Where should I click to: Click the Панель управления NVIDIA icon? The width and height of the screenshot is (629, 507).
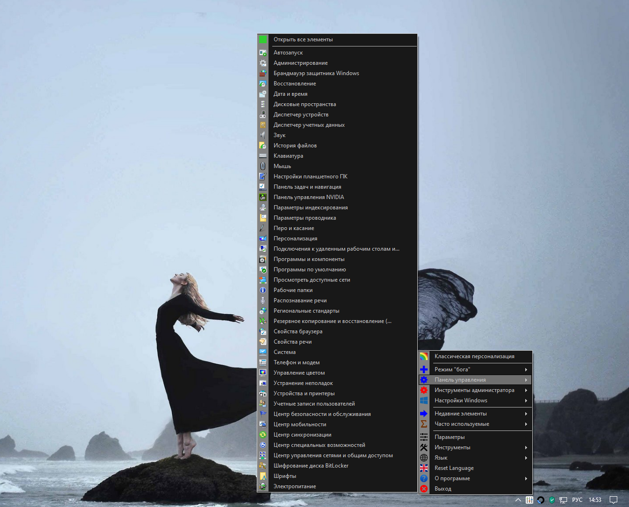[x=263, y=197]
